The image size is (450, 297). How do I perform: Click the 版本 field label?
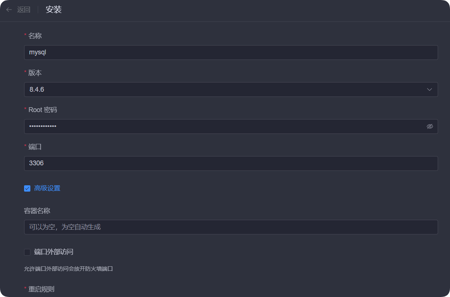pos(35,73)
